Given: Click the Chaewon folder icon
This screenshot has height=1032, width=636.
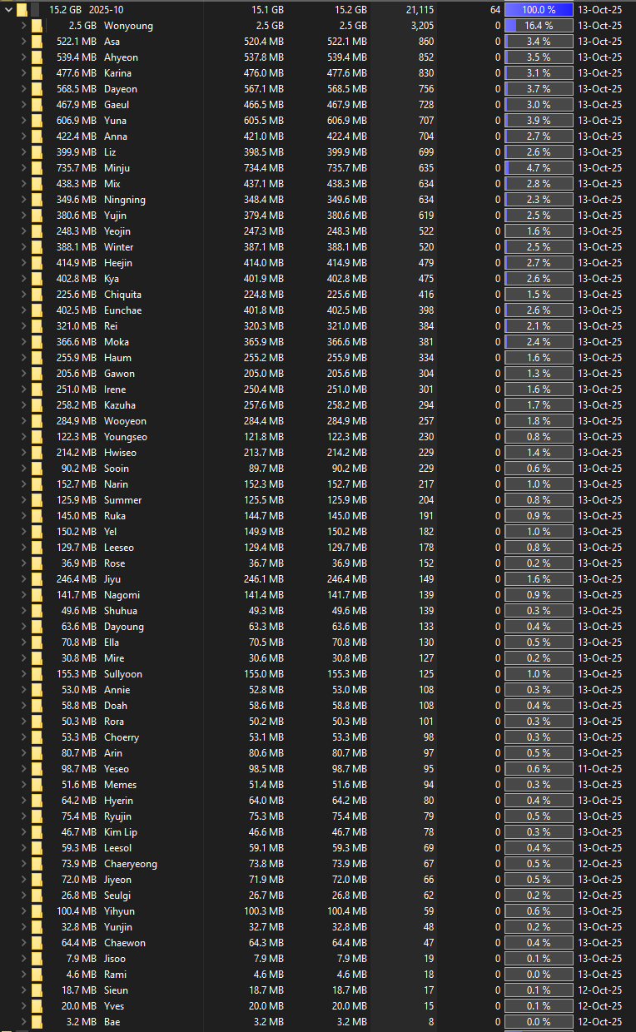Looking at the screenshot, I should tap(37, 943).
